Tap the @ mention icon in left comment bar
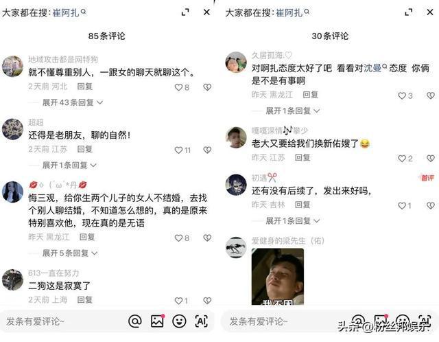Image resolution: width=439 pixels, height=342 pixels. click(135, 321)
